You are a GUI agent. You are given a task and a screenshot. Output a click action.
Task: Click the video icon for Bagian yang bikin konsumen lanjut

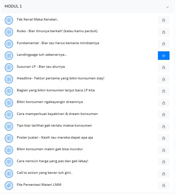[9, 91]
